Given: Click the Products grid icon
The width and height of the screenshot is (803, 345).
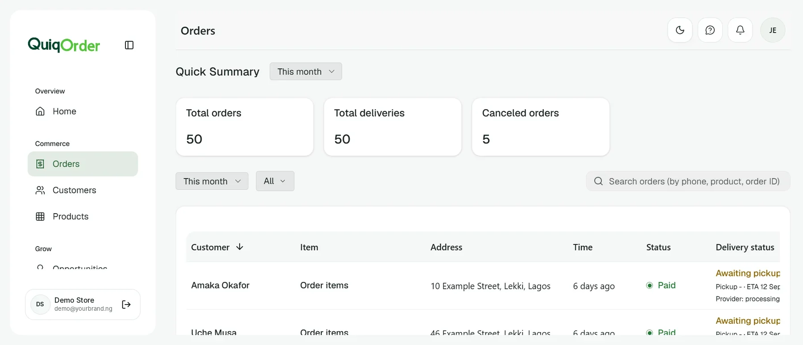Looking at the screenshot, I should [x=40, y=216].
